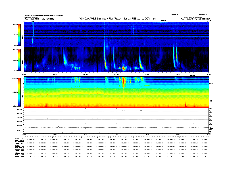The width and height of the screenshot is (225, 173).
Task: Select the RAD2 color scale bar
Action: (x=19, y=35)
